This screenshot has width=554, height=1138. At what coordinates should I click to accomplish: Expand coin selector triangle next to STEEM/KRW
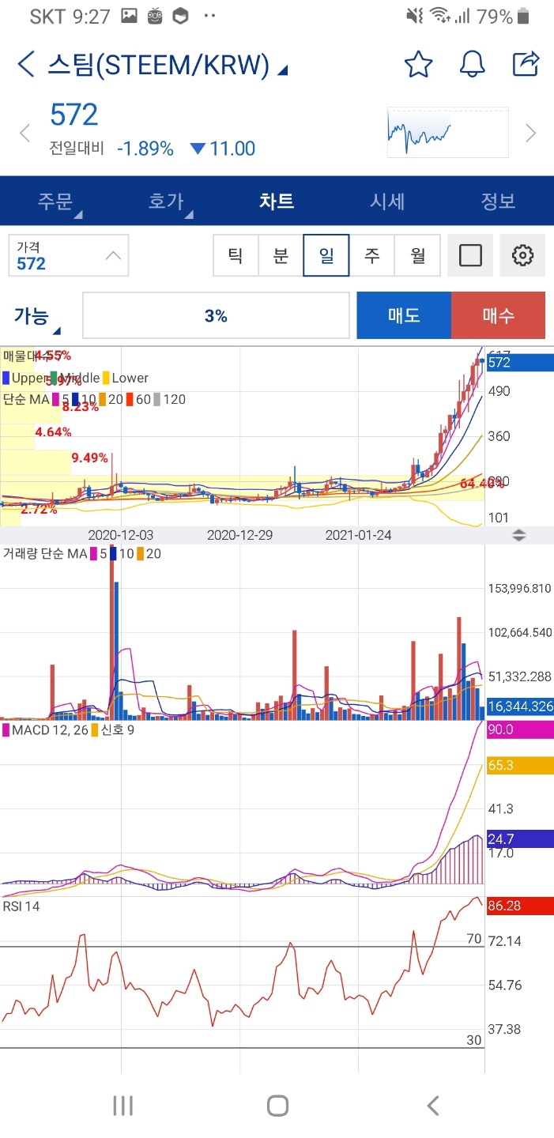(x=283, y=70)
